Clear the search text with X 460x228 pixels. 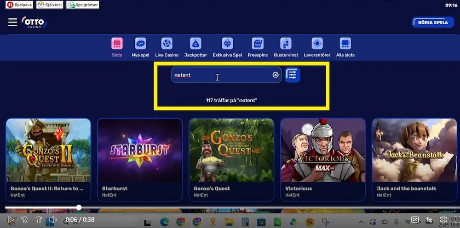[x=276, y=75]
